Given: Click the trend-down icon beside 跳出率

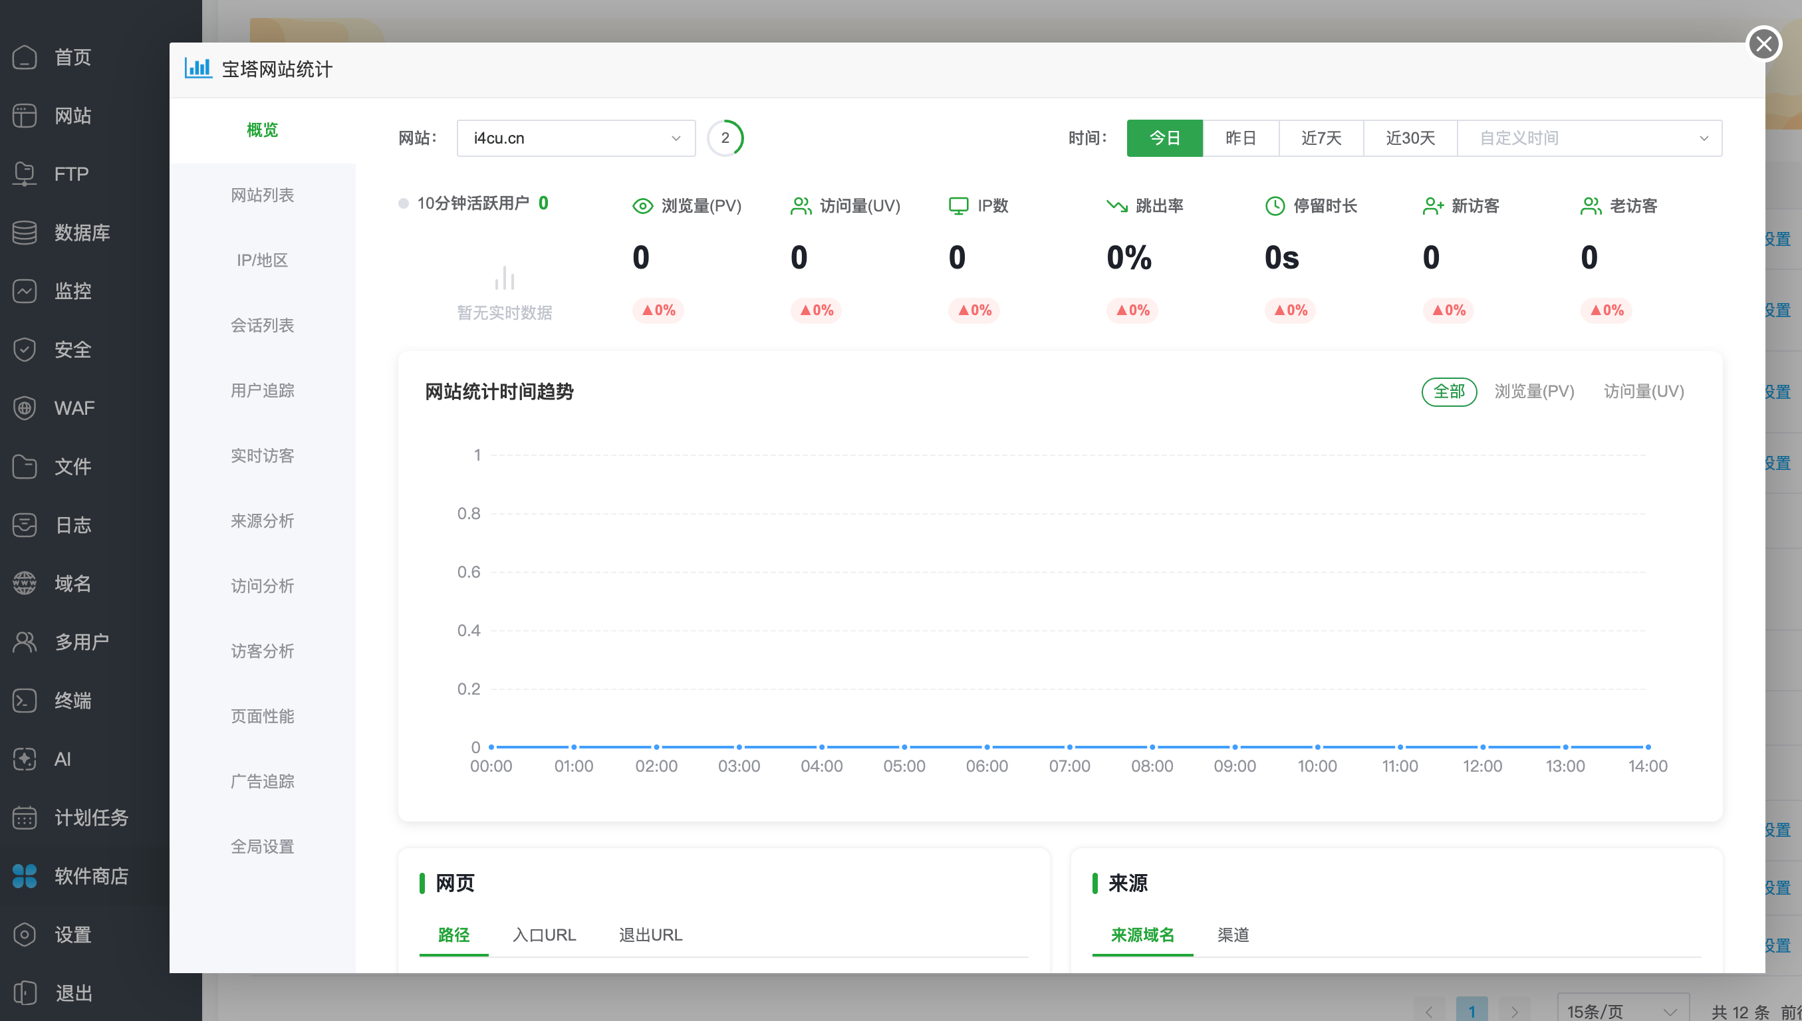Looking at the screenshot, I should pyautogui.click(x=1116, y=206).
